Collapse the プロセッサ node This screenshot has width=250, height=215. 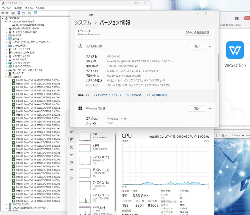click(6, 77)
